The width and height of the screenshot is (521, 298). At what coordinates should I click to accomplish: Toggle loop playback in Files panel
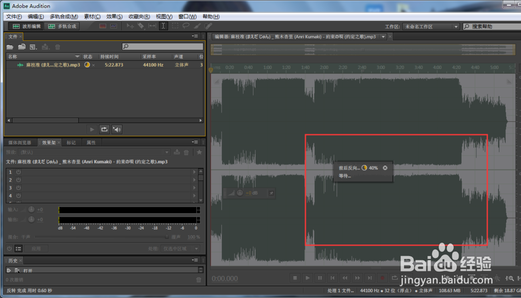(x=104, y=129)
